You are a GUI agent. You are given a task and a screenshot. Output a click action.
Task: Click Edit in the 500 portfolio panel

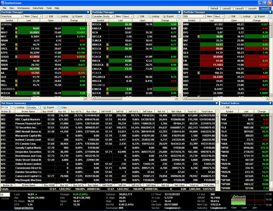tap(232, 16)
